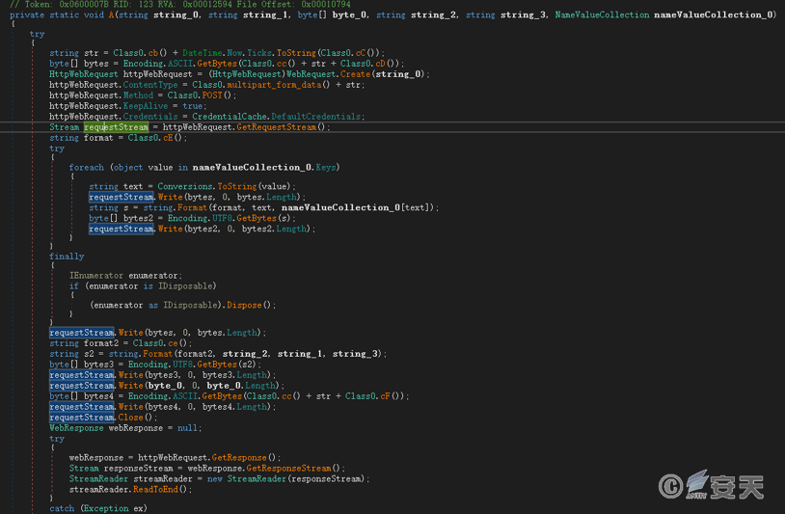Screen dimensions: 785x514
Task: Click Close method on requestStream
Action: [x=130, y=418]
